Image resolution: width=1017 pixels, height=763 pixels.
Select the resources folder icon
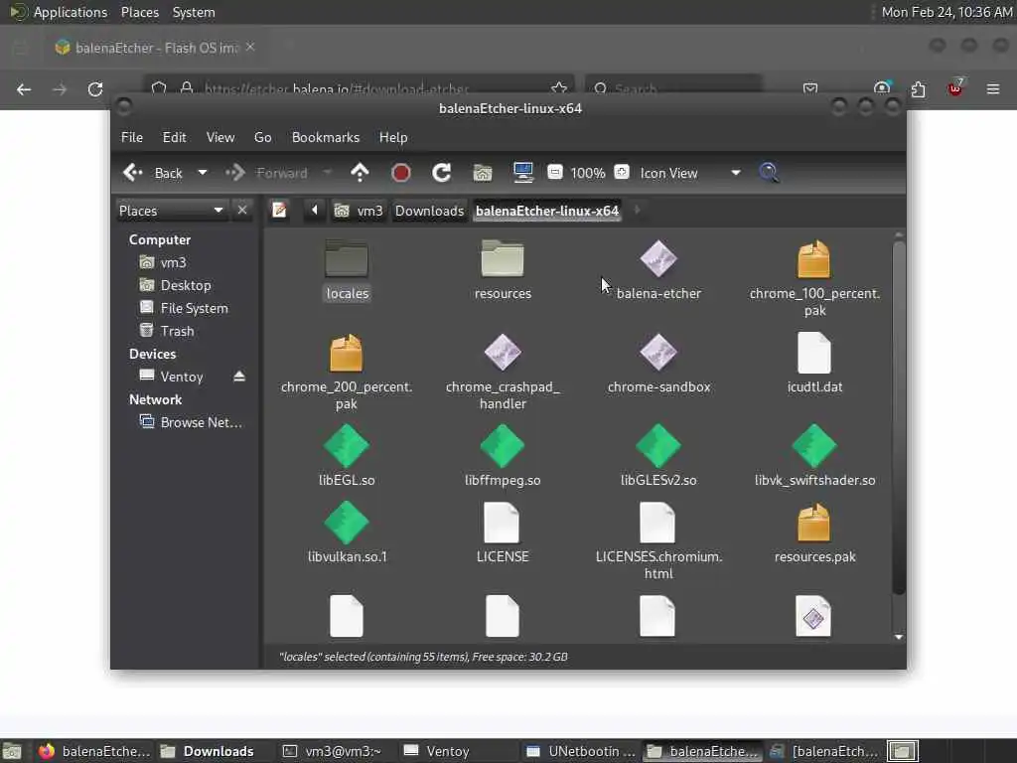point(503,259)
